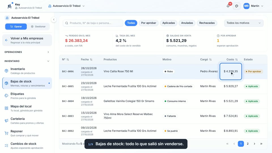The image size is (272, 153).
Task: Open the Martín user menu
Action: (253, 6)
